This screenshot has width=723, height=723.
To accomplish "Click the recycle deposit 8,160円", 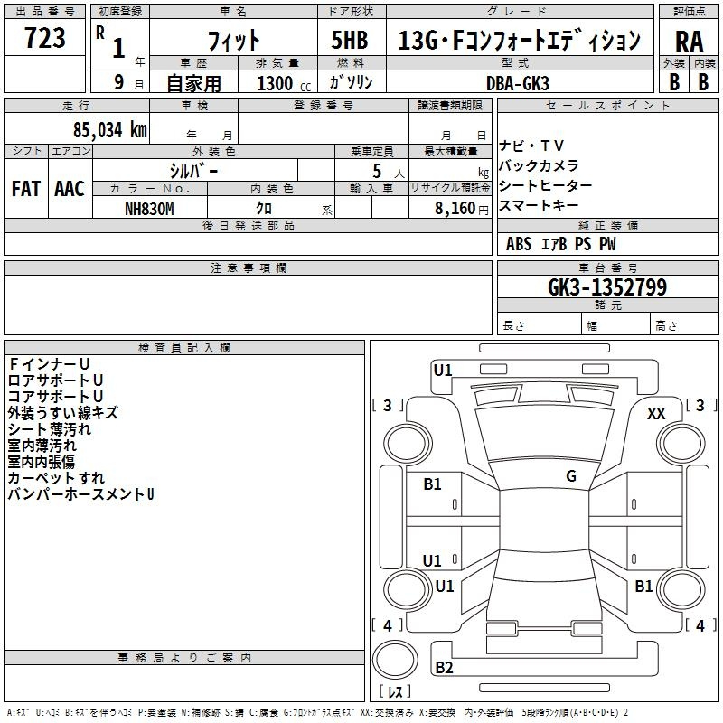I will (x=459, y=208).
